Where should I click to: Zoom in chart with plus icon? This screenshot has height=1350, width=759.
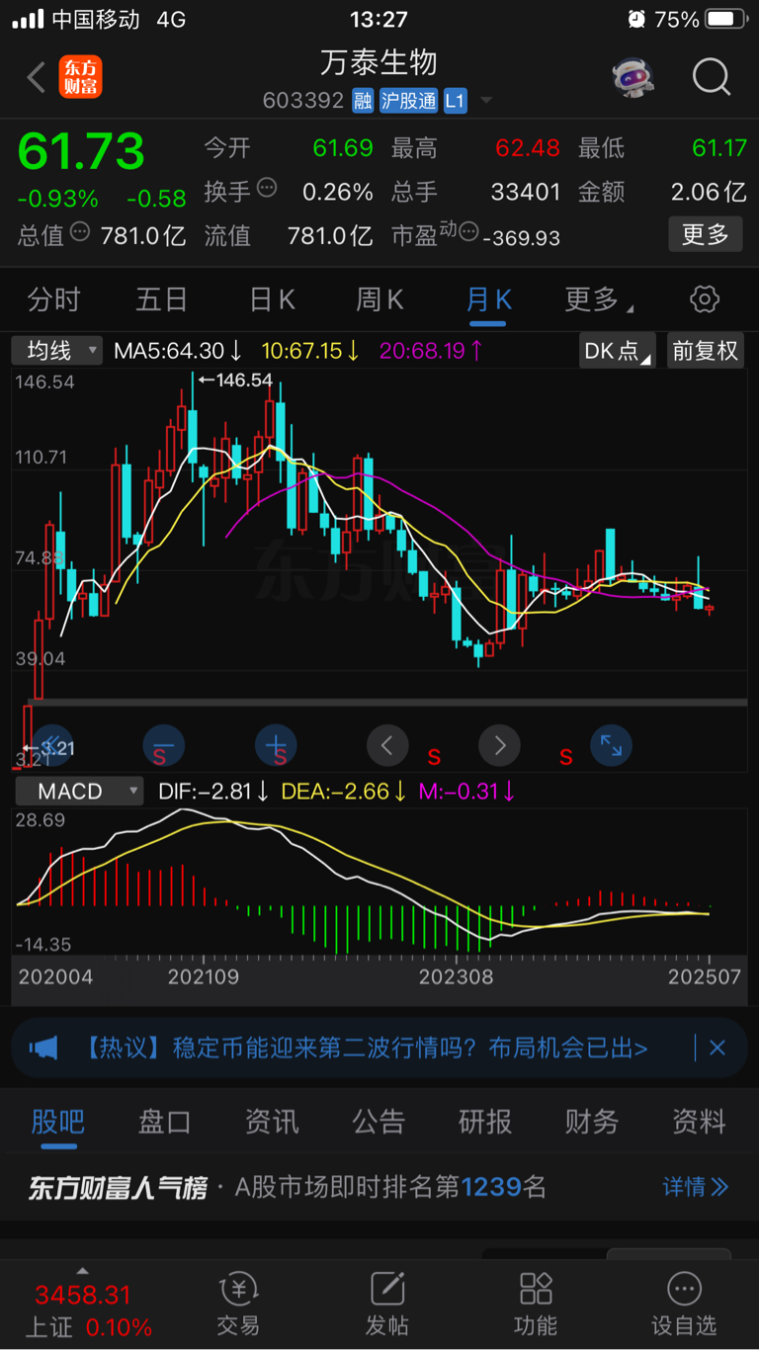point(276,746)
